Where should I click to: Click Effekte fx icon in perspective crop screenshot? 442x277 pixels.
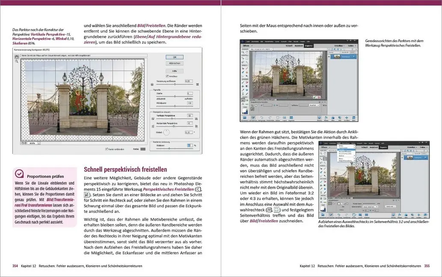pos(326,118)
